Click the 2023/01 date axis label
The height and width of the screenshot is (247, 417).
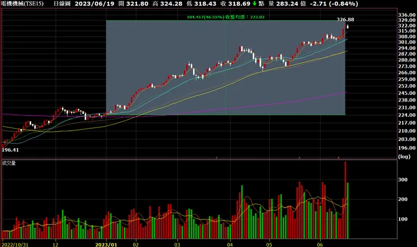(x=106, y=244)
